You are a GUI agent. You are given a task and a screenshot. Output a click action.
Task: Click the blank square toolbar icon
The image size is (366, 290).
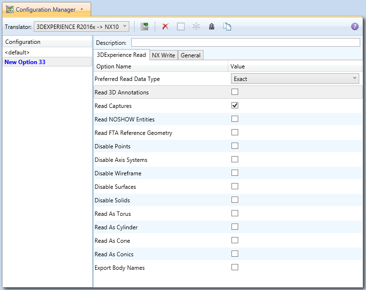[x=181, y=26]
